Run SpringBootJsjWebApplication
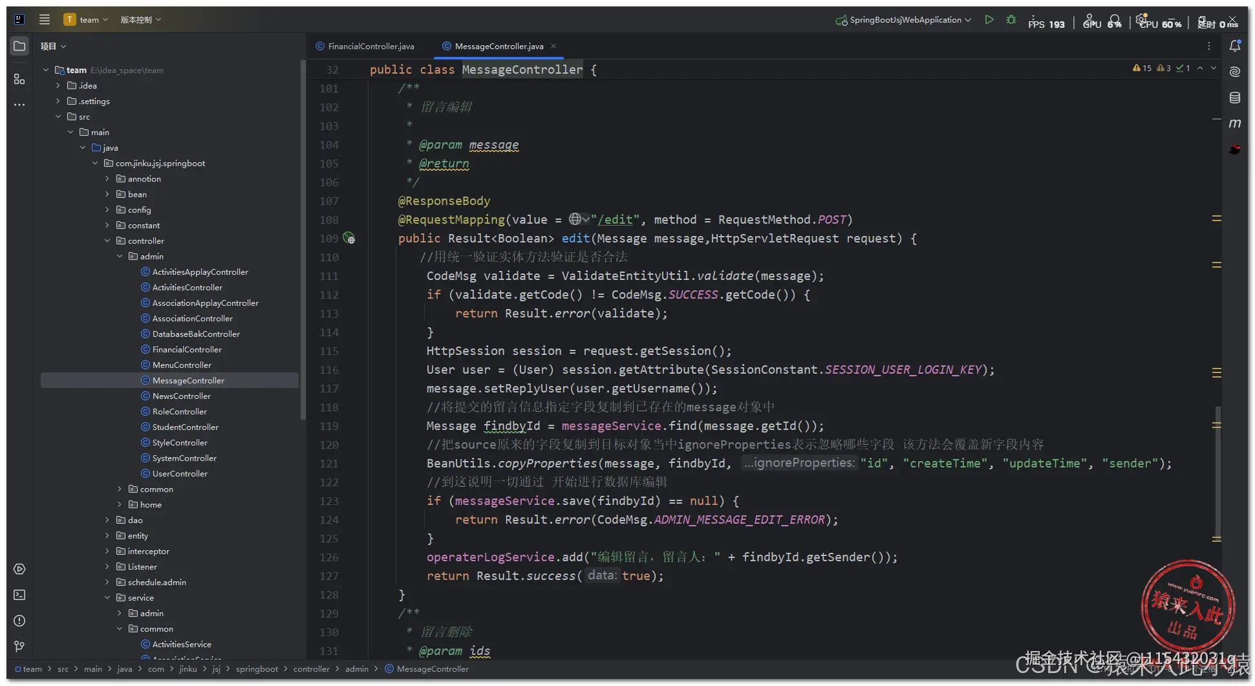Image resolution: width=1255 pixels, height=686 pixels. tap(989, 19)
